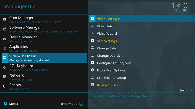This screenshot has height=109, width=195.
Task: Open the Informatie button
Action: 72,104
